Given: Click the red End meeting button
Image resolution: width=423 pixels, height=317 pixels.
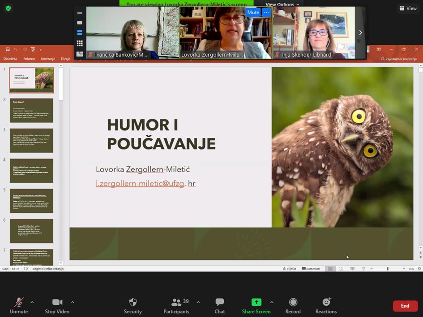Looking at the screenshot, I should pyautogui.click(x=405, y=306).
